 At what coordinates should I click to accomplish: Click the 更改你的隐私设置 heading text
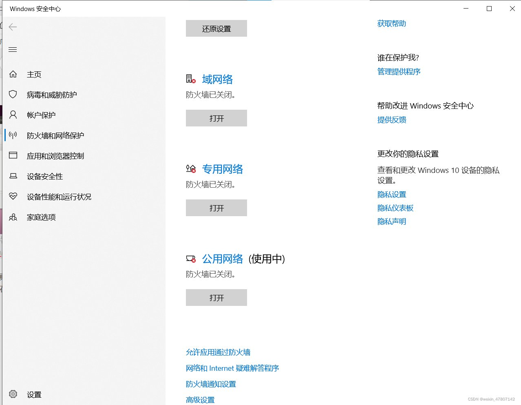pyautogui.click(x=408, y=154)
